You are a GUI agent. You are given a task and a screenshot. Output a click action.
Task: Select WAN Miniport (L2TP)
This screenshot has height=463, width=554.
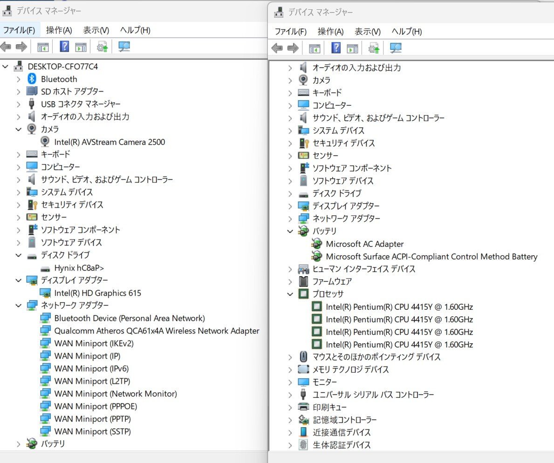pyautogui.click(x=92, y=381)
